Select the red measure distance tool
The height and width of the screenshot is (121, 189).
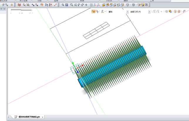[55, 5]
